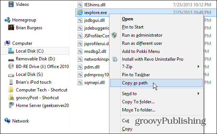Open Computer Tech - Shortcut entry
Image resolution: width=217 pixels, height=134 pixels.
click(x=41, y=90)
